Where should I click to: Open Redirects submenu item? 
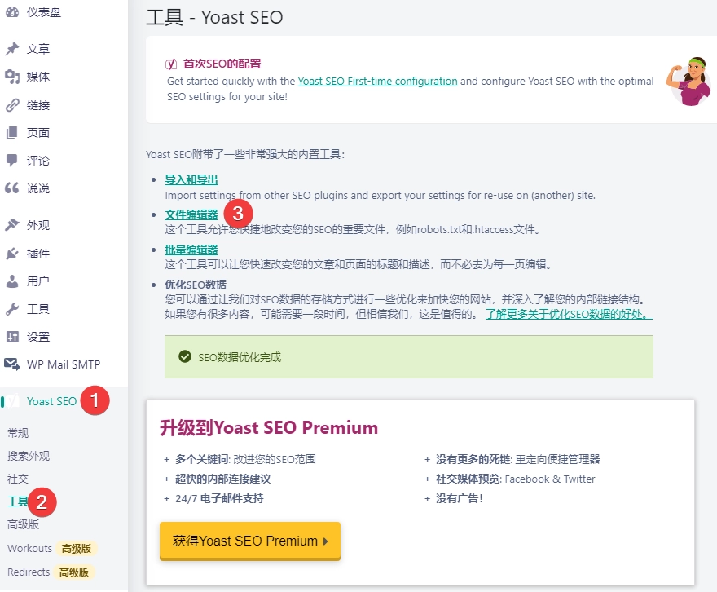click(29, 572)
